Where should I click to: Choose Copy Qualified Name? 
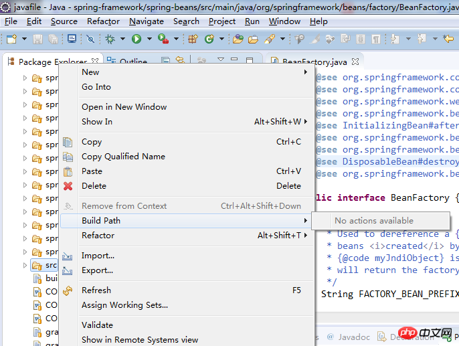[x=187, y=157]
